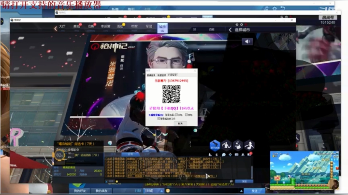Click the level 82 circular badge
Screen dimensions: 348x195
coord(59,155)
